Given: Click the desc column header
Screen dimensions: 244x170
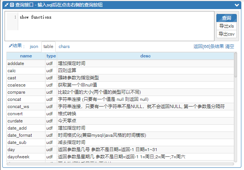Looking at the screenshot, I should [145, 56].
